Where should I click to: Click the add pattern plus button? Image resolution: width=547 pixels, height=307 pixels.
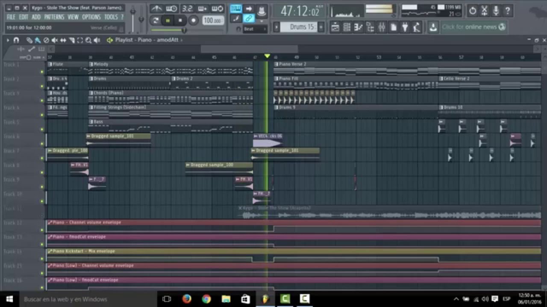[321, 27]
